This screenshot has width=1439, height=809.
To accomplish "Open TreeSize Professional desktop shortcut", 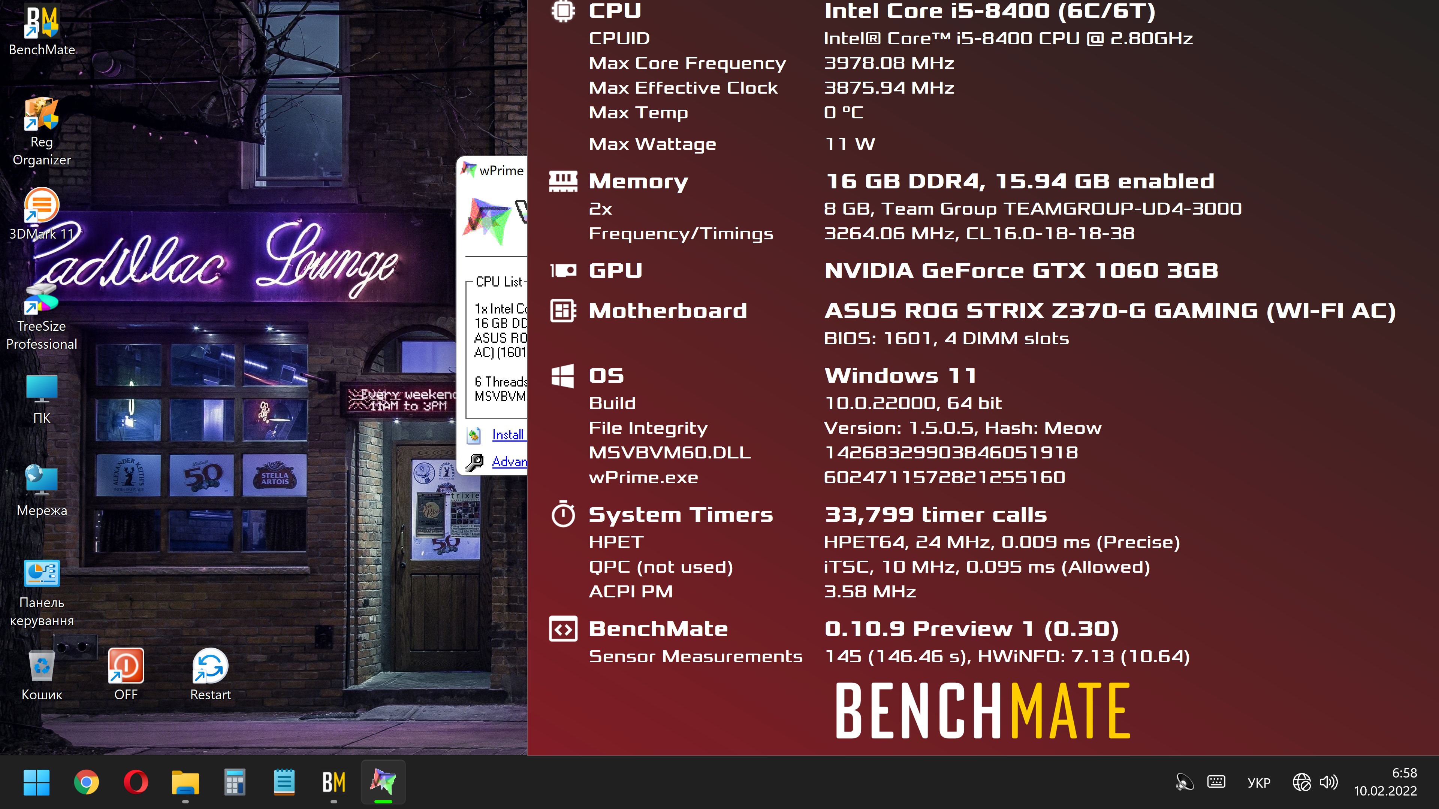I will click(x=42, y=317).
